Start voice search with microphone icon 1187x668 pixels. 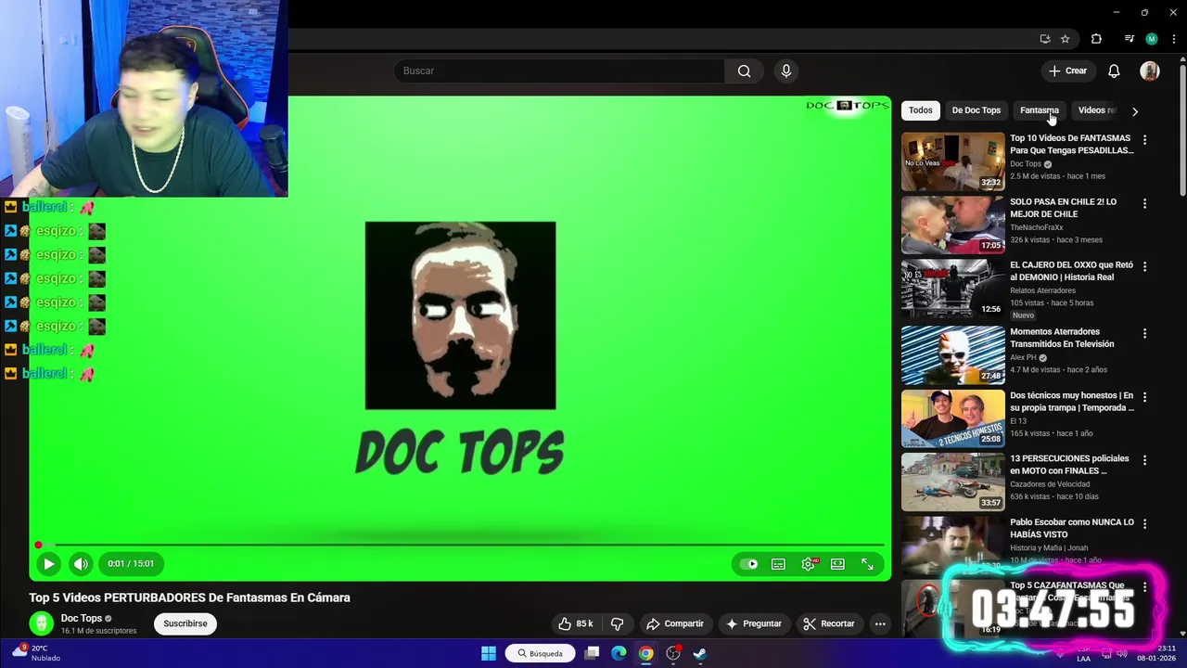click(x=786, y=71)
